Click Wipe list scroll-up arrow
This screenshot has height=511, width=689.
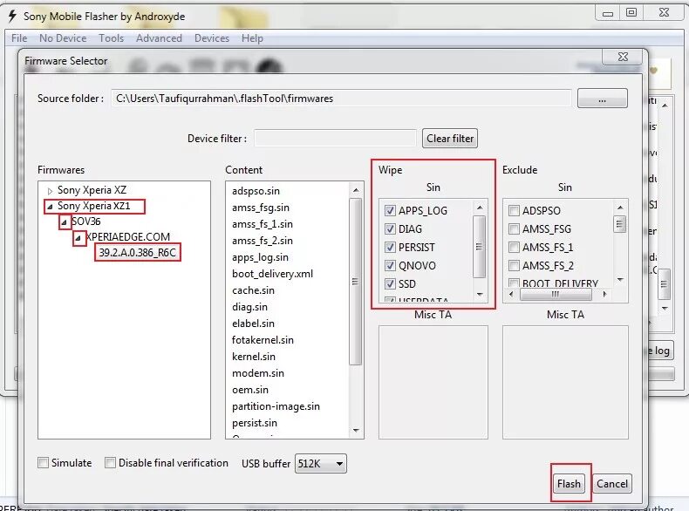coord(480,208)
